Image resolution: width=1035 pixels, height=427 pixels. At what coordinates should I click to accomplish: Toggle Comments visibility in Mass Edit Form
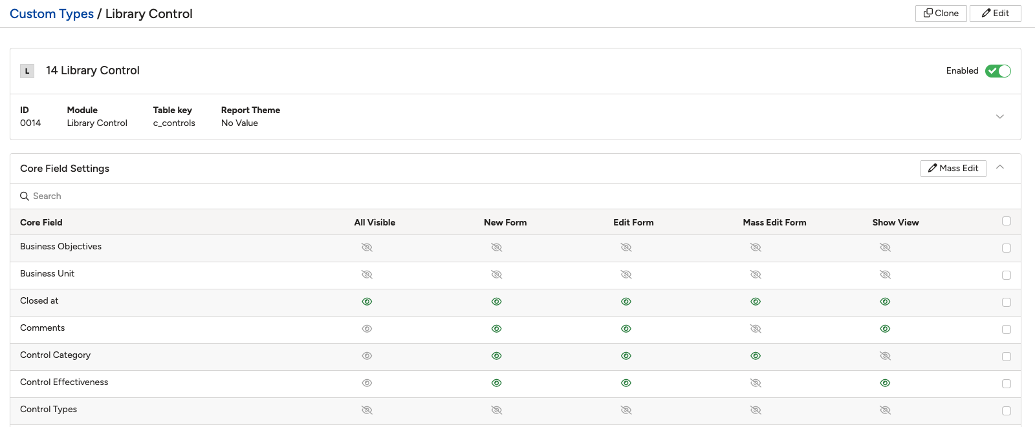point(756,329)
